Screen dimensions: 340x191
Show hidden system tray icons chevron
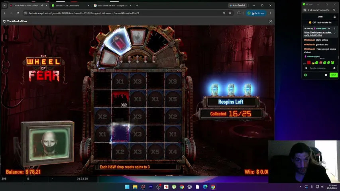[300, 187]
